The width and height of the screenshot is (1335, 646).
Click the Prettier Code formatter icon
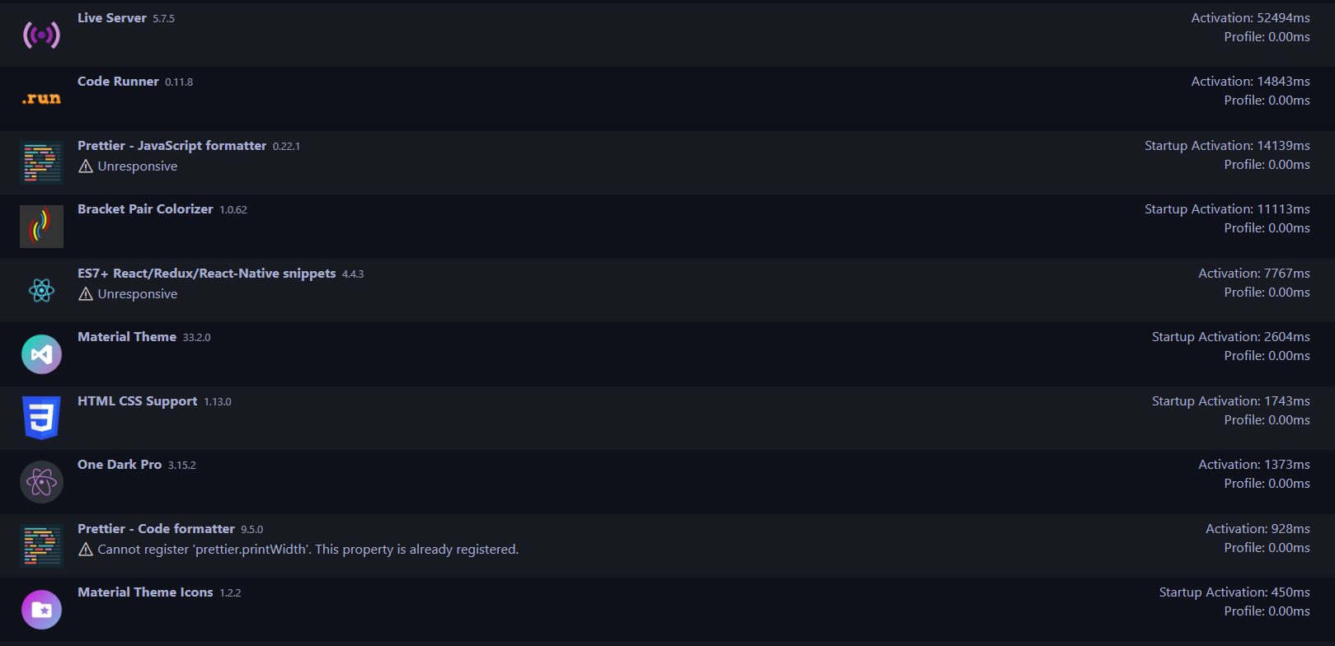pyautogui.click(x=41, y=545)
